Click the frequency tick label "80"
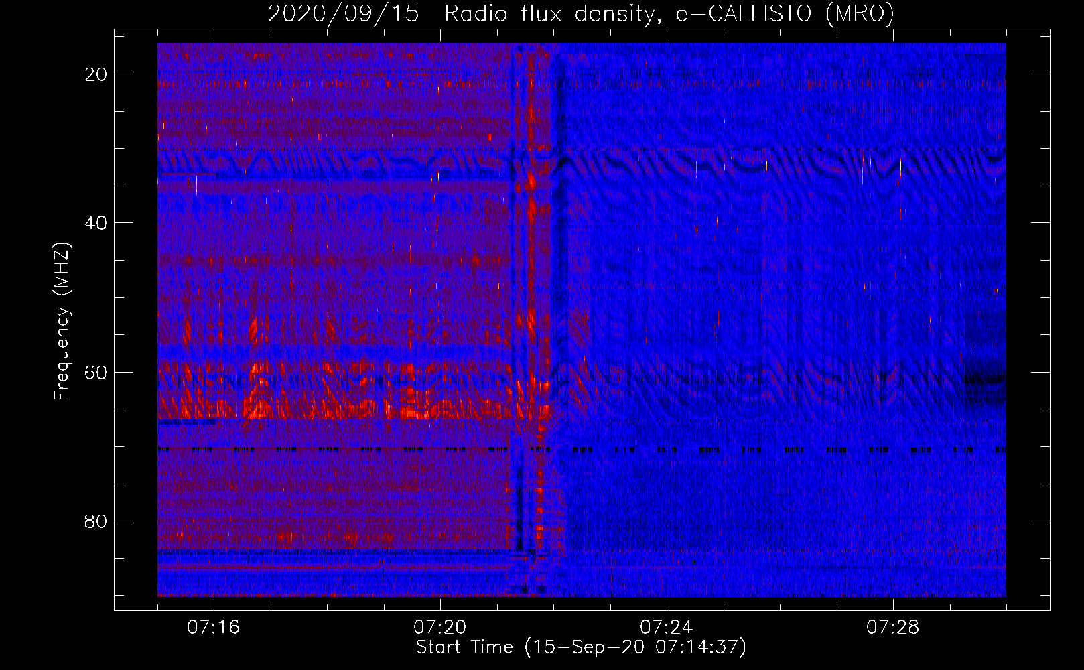1084x670 pixels. pyautogui.click(x=96, y=521)
